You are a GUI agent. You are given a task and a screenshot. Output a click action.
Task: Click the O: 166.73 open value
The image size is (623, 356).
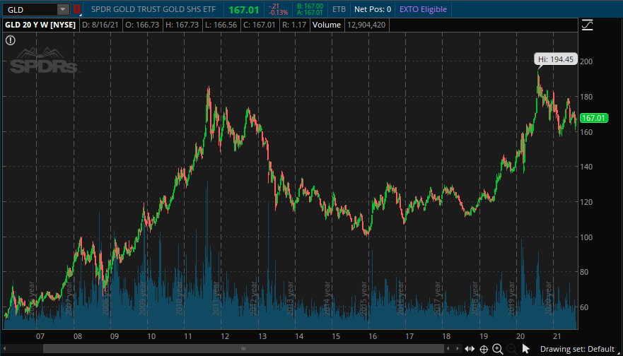142,25
